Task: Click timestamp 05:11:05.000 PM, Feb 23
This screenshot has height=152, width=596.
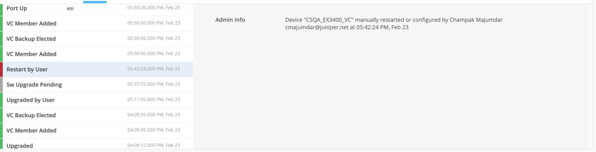Action: [x=154, y=99]
